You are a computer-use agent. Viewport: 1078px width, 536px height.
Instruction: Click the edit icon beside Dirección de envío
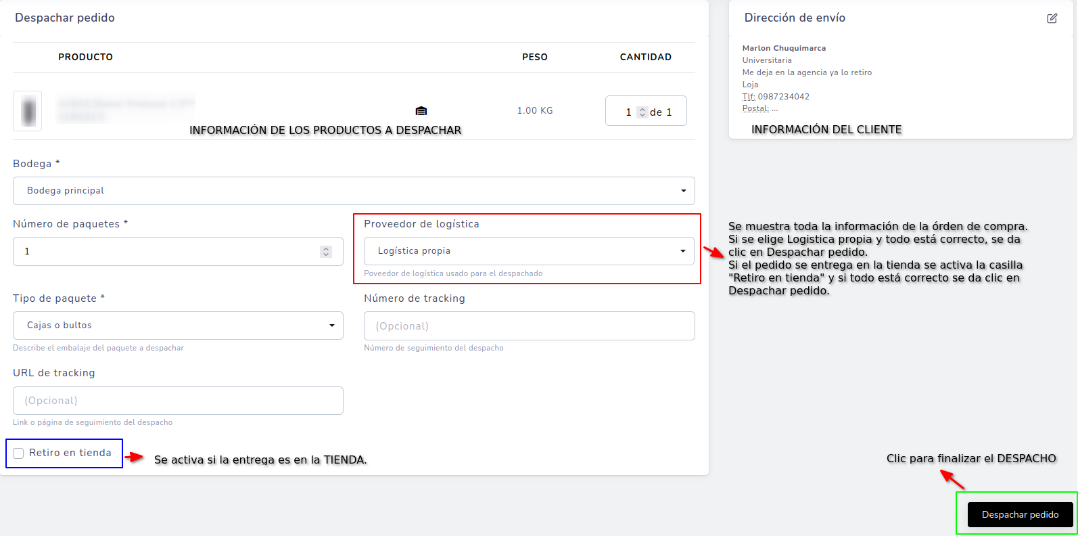1052,18
